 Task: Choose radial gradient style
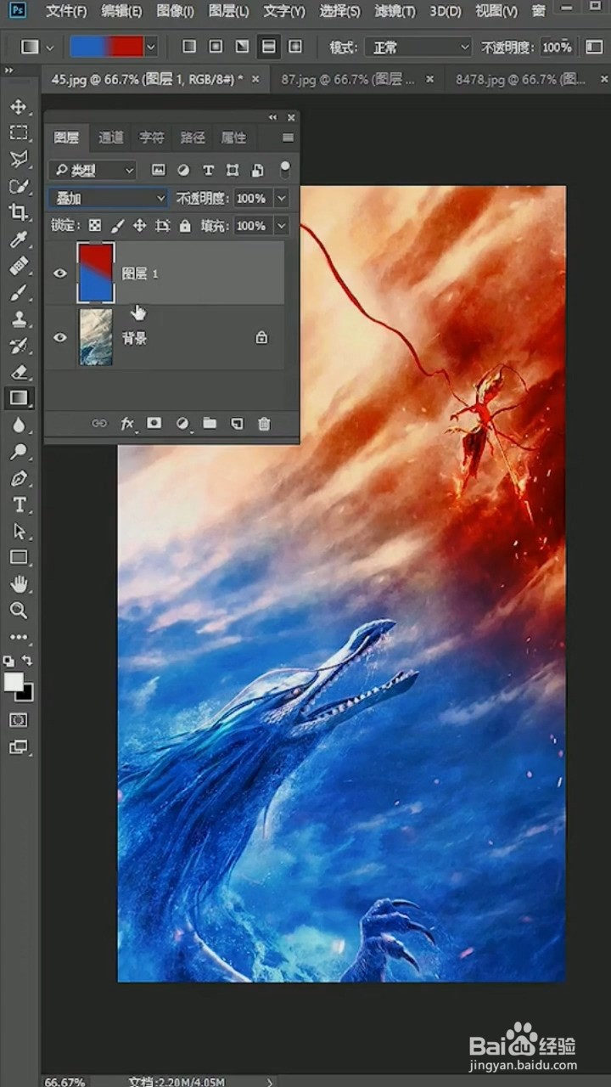[x=216, y=47]
